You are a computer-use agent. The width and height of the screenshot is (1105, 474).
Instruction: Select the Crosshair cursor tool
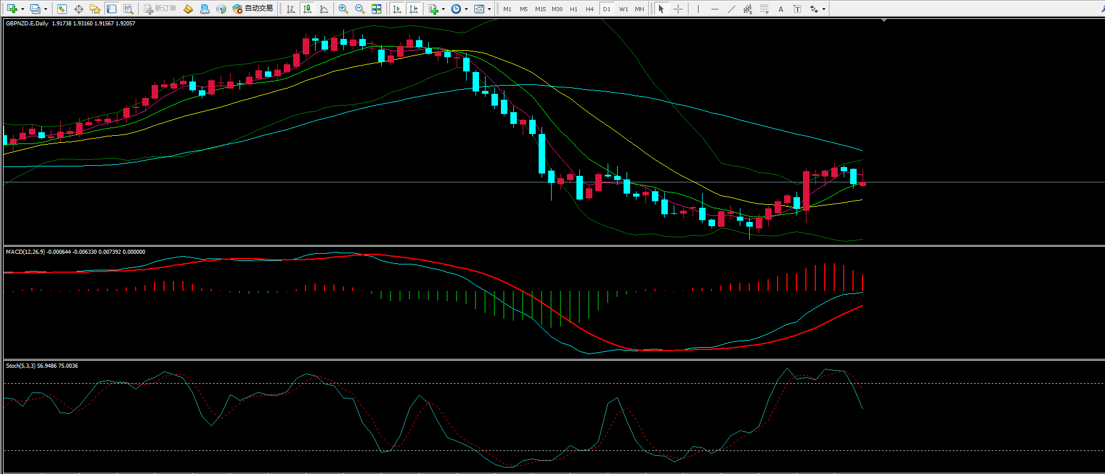pyautogui.click(x=678, y=9)
